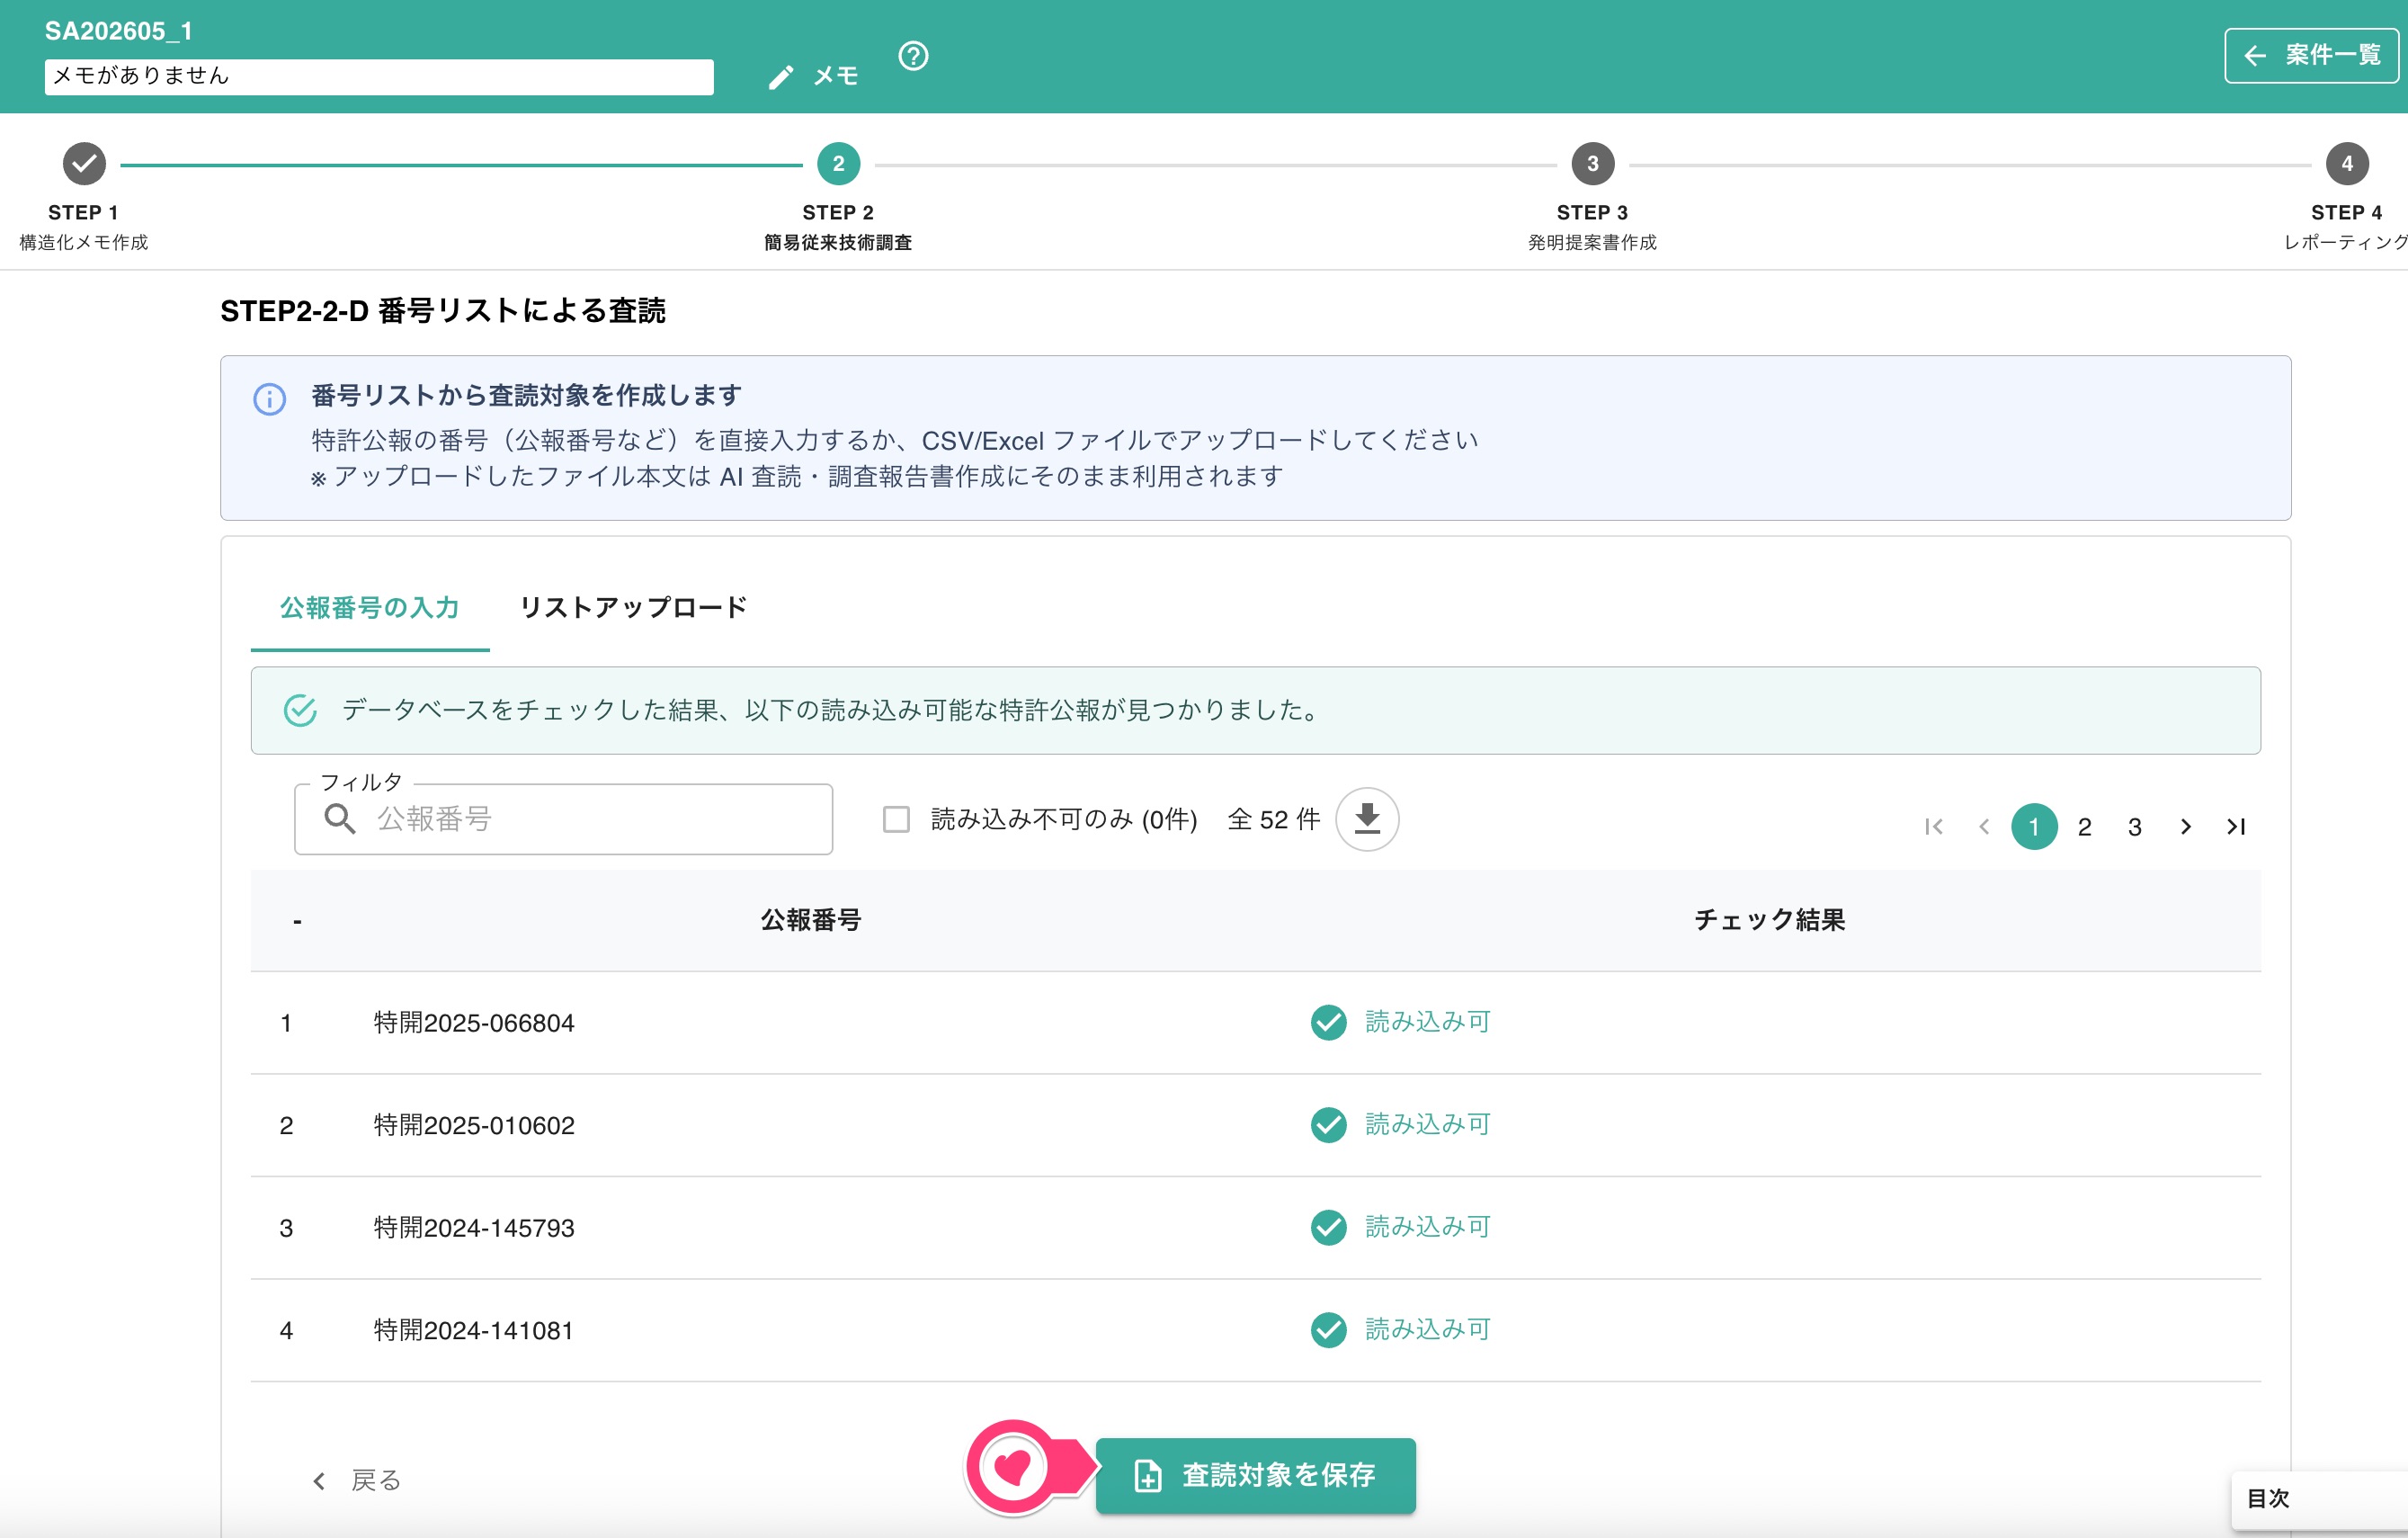This screenshot has width=2408, height=1538.
Task: Click the チェック結果 column header
Action: pos(1769,920)
